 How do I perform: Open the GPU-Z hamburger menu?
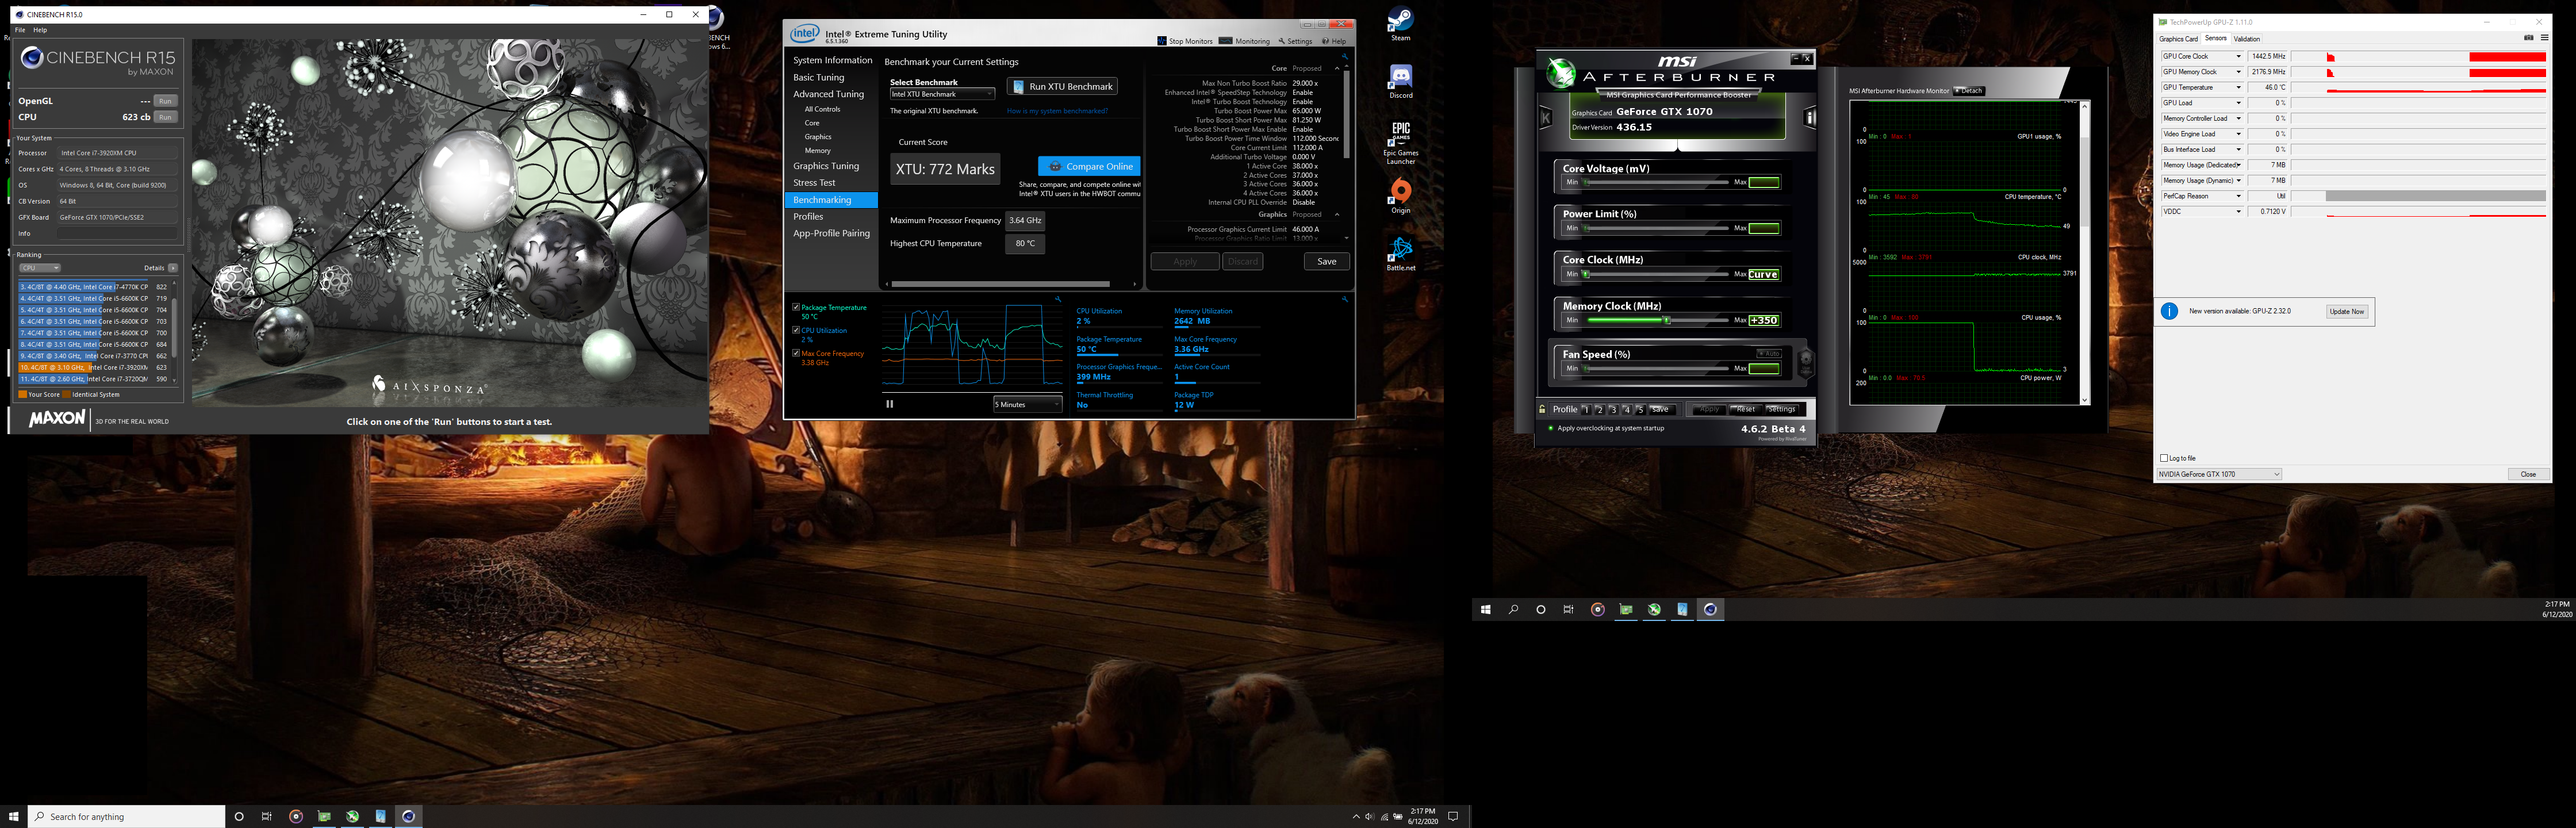pos(2545,38)
